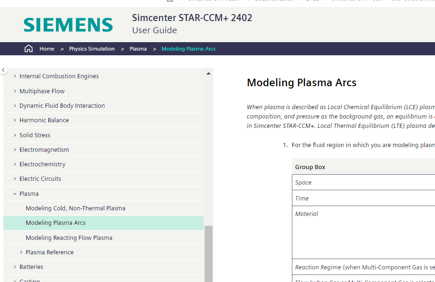This screenshot has height=282, width=435.
Task: Collapse the Plasma tree section chevron
Action: (15, 193)
